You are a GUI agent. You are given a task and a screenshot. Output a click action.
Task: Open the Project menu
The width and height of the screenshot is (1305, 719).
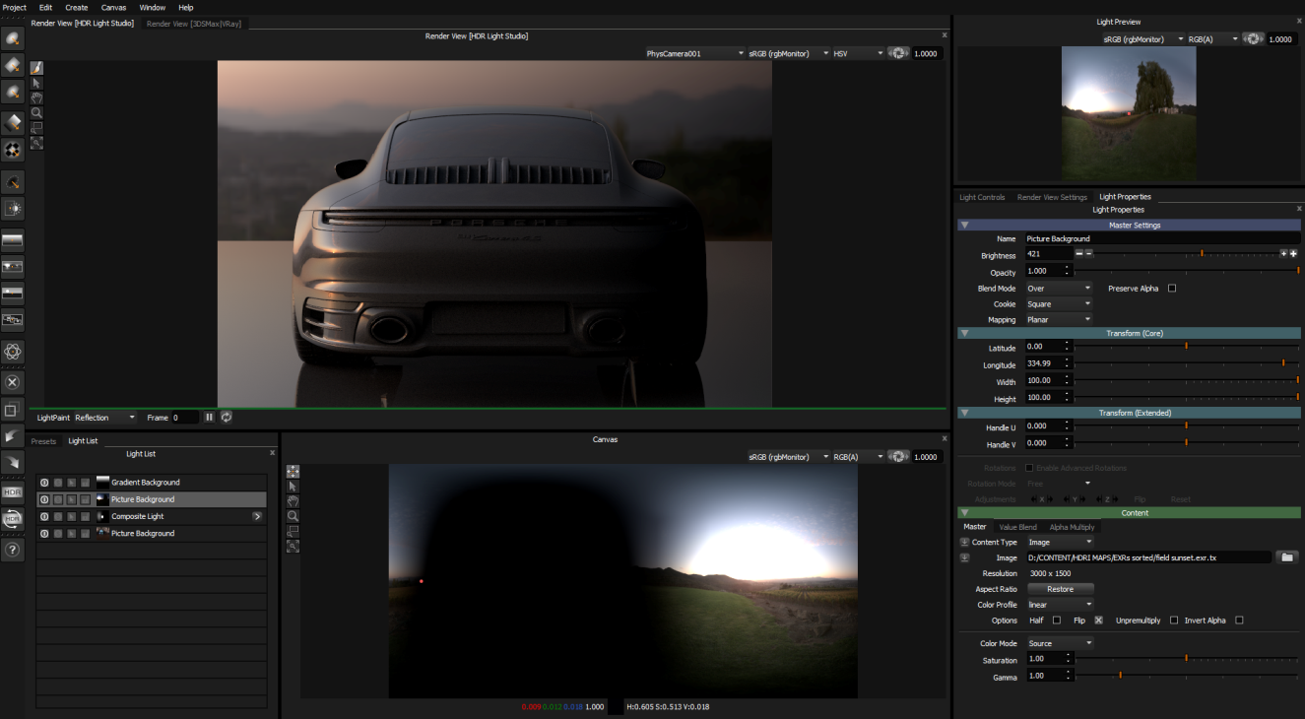pyautogui.click(x=15, y=7)
